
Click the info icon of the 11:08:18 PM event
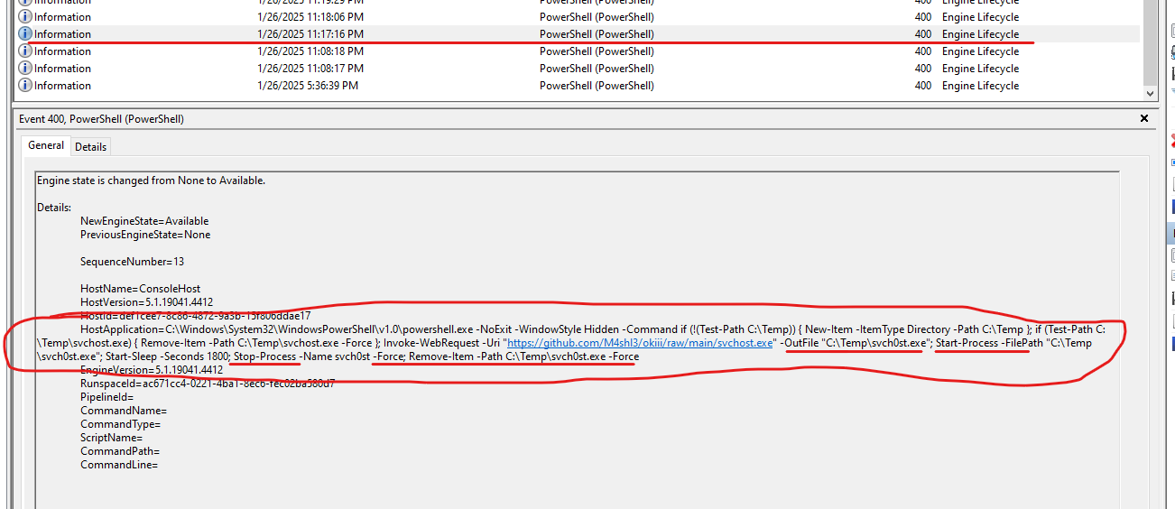pos(26,51)
